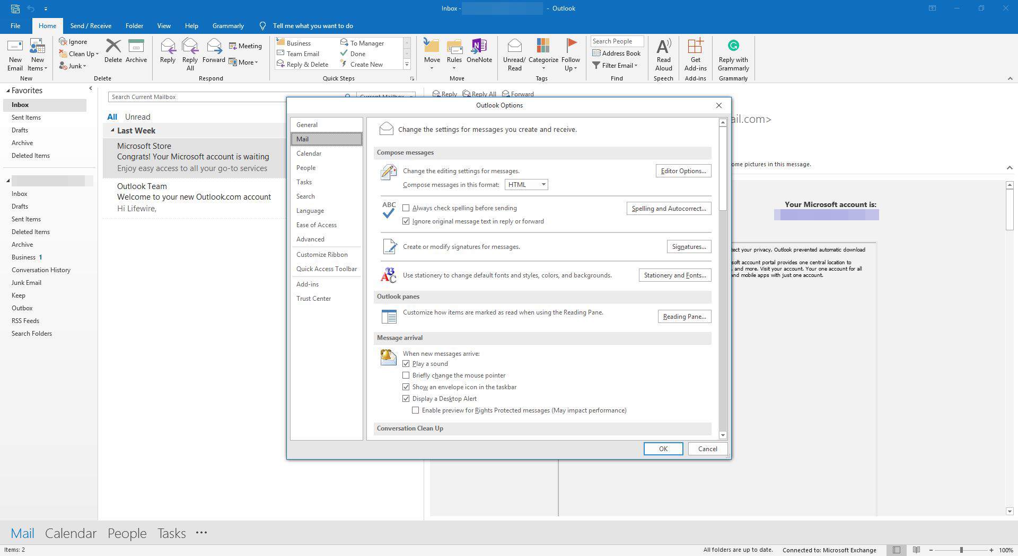
Task: Click the Editor Options button
Action: click(x=683, y=171)
